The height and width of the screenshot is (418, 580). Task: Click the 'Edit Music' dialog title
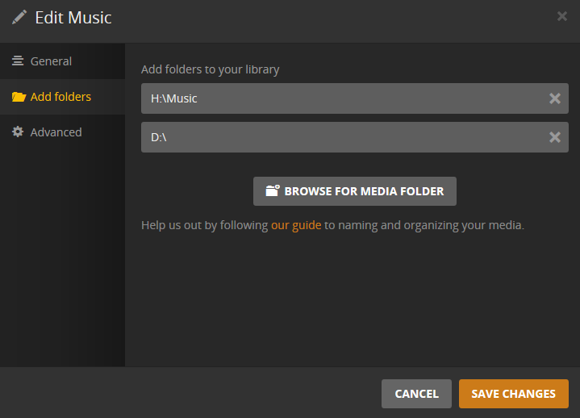73,17
